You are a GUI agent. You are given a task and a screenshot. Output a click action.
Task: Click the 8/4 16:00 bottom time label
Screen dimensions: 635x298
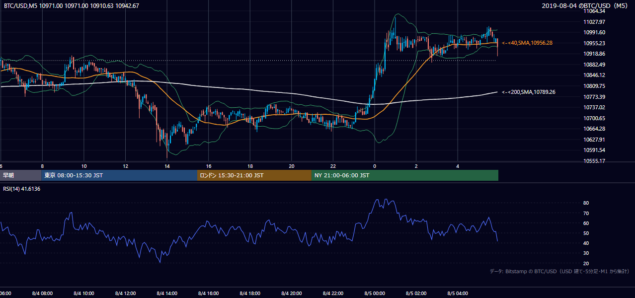[209, 294]
